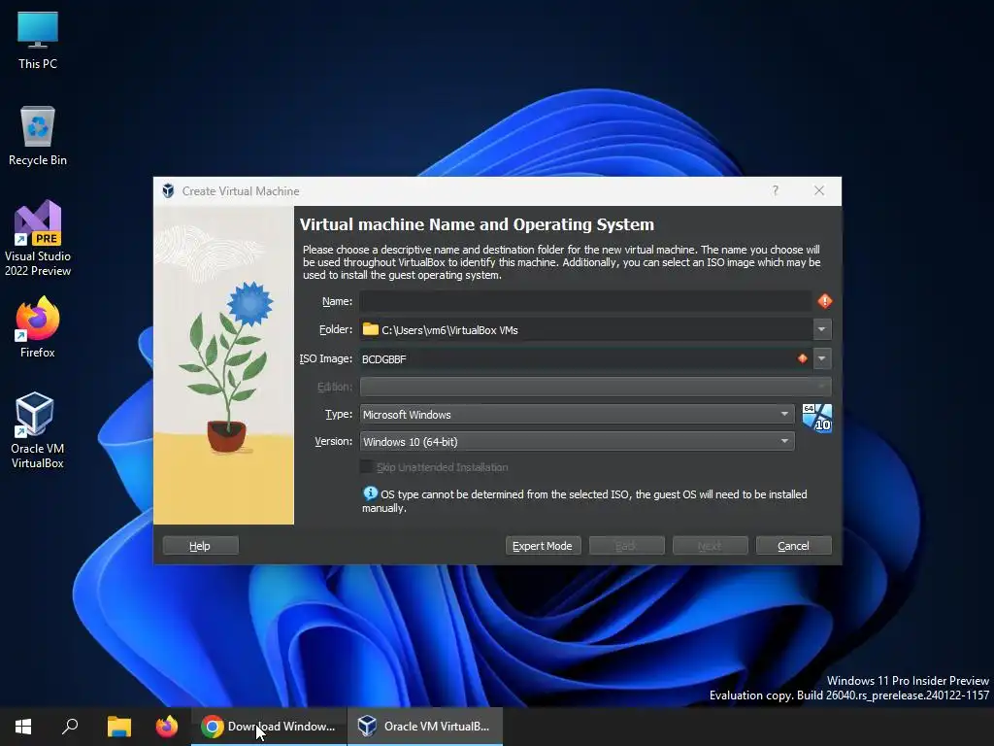Click the VirtualBox cube icon in title bar

(168, 191)
